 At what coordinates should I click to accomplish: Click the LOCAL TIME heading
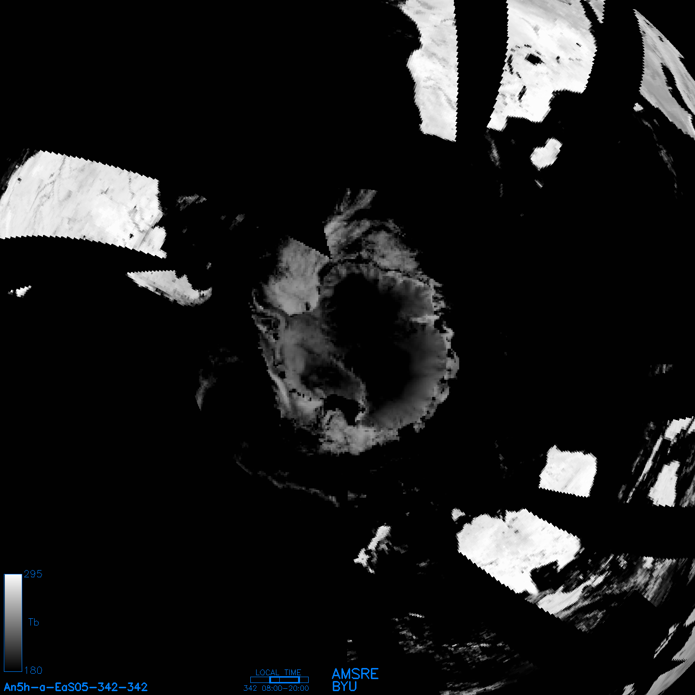pos(278,672)
